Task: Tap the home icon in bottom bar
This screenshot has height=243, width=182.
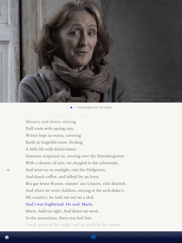Action: [7, 237]
